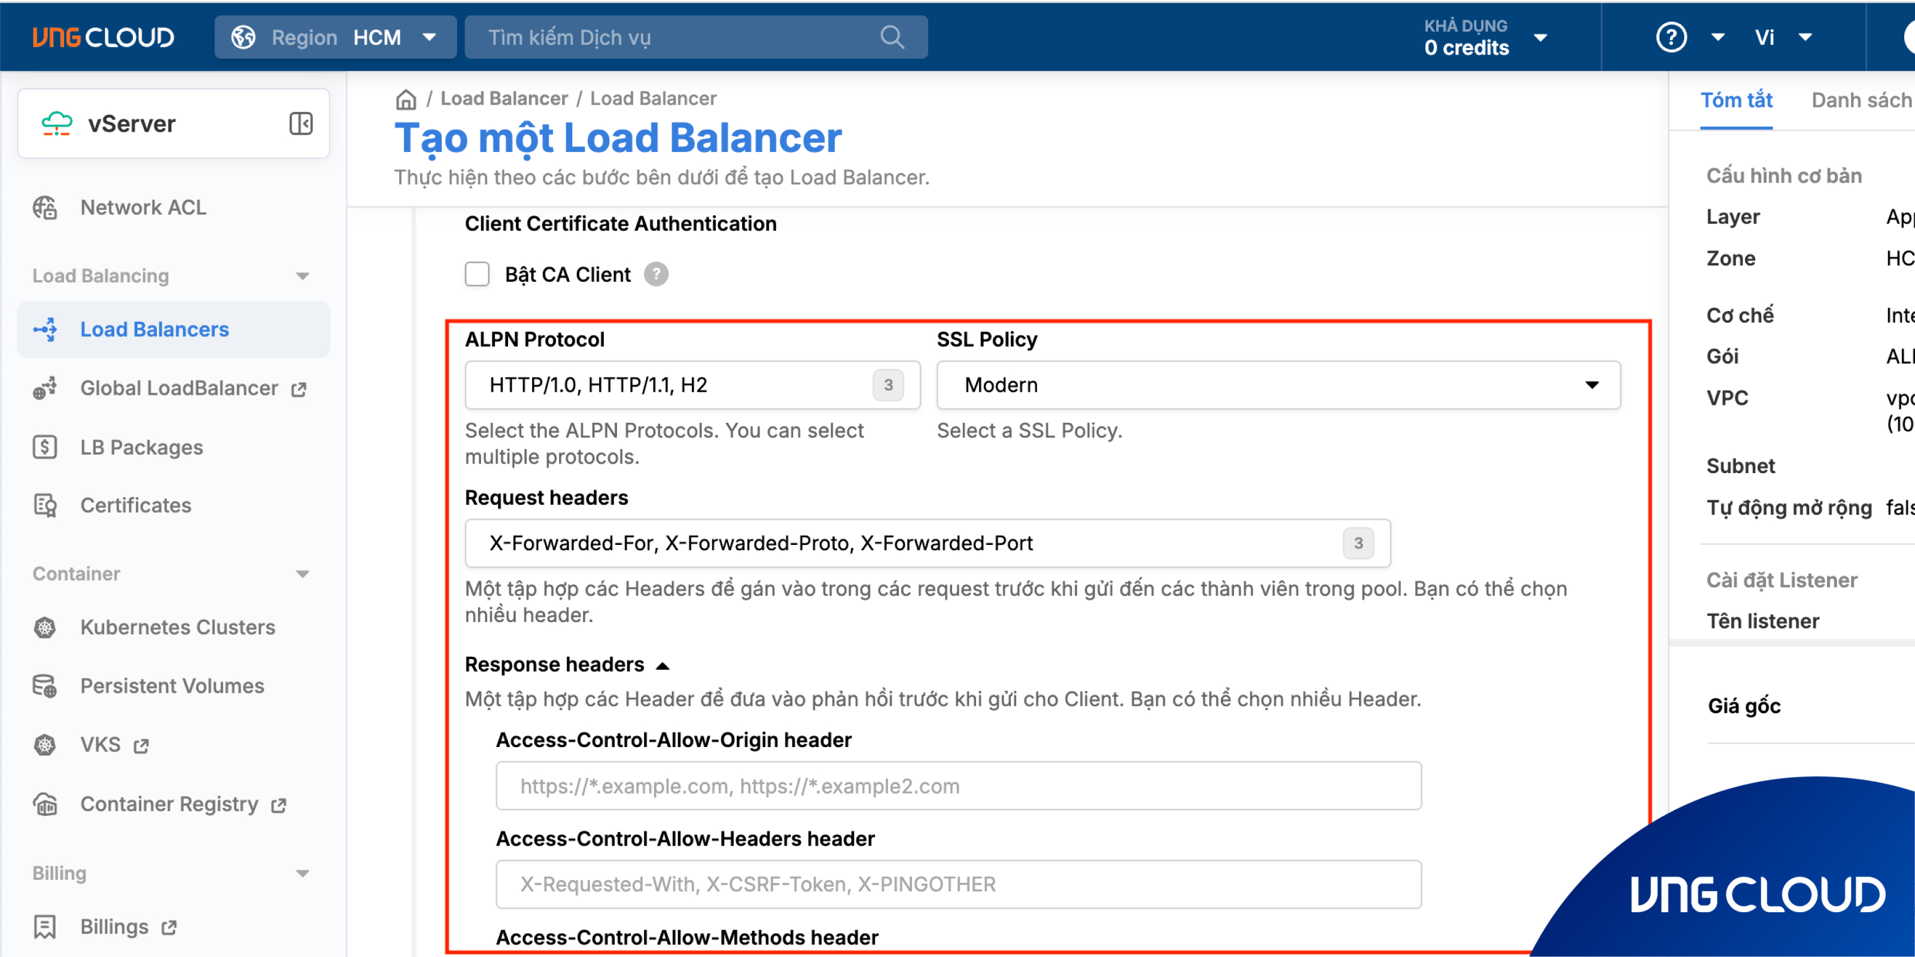Open the ALPN Protocol multi-select
Image resolution: width=1915 pixels, height=957 pixels.
point(691,385)
